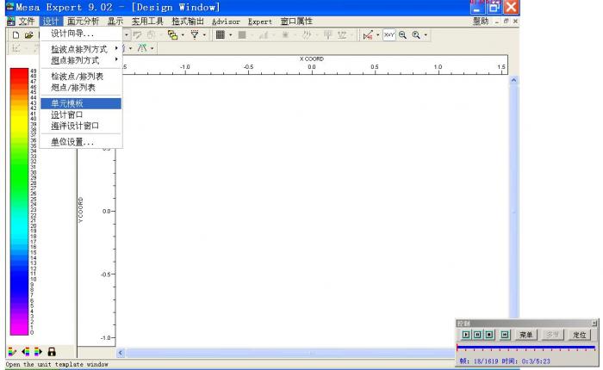Open the 面元分析 menu
The height and width of the screenshot is (370, 603).
(x=83, y=21)
